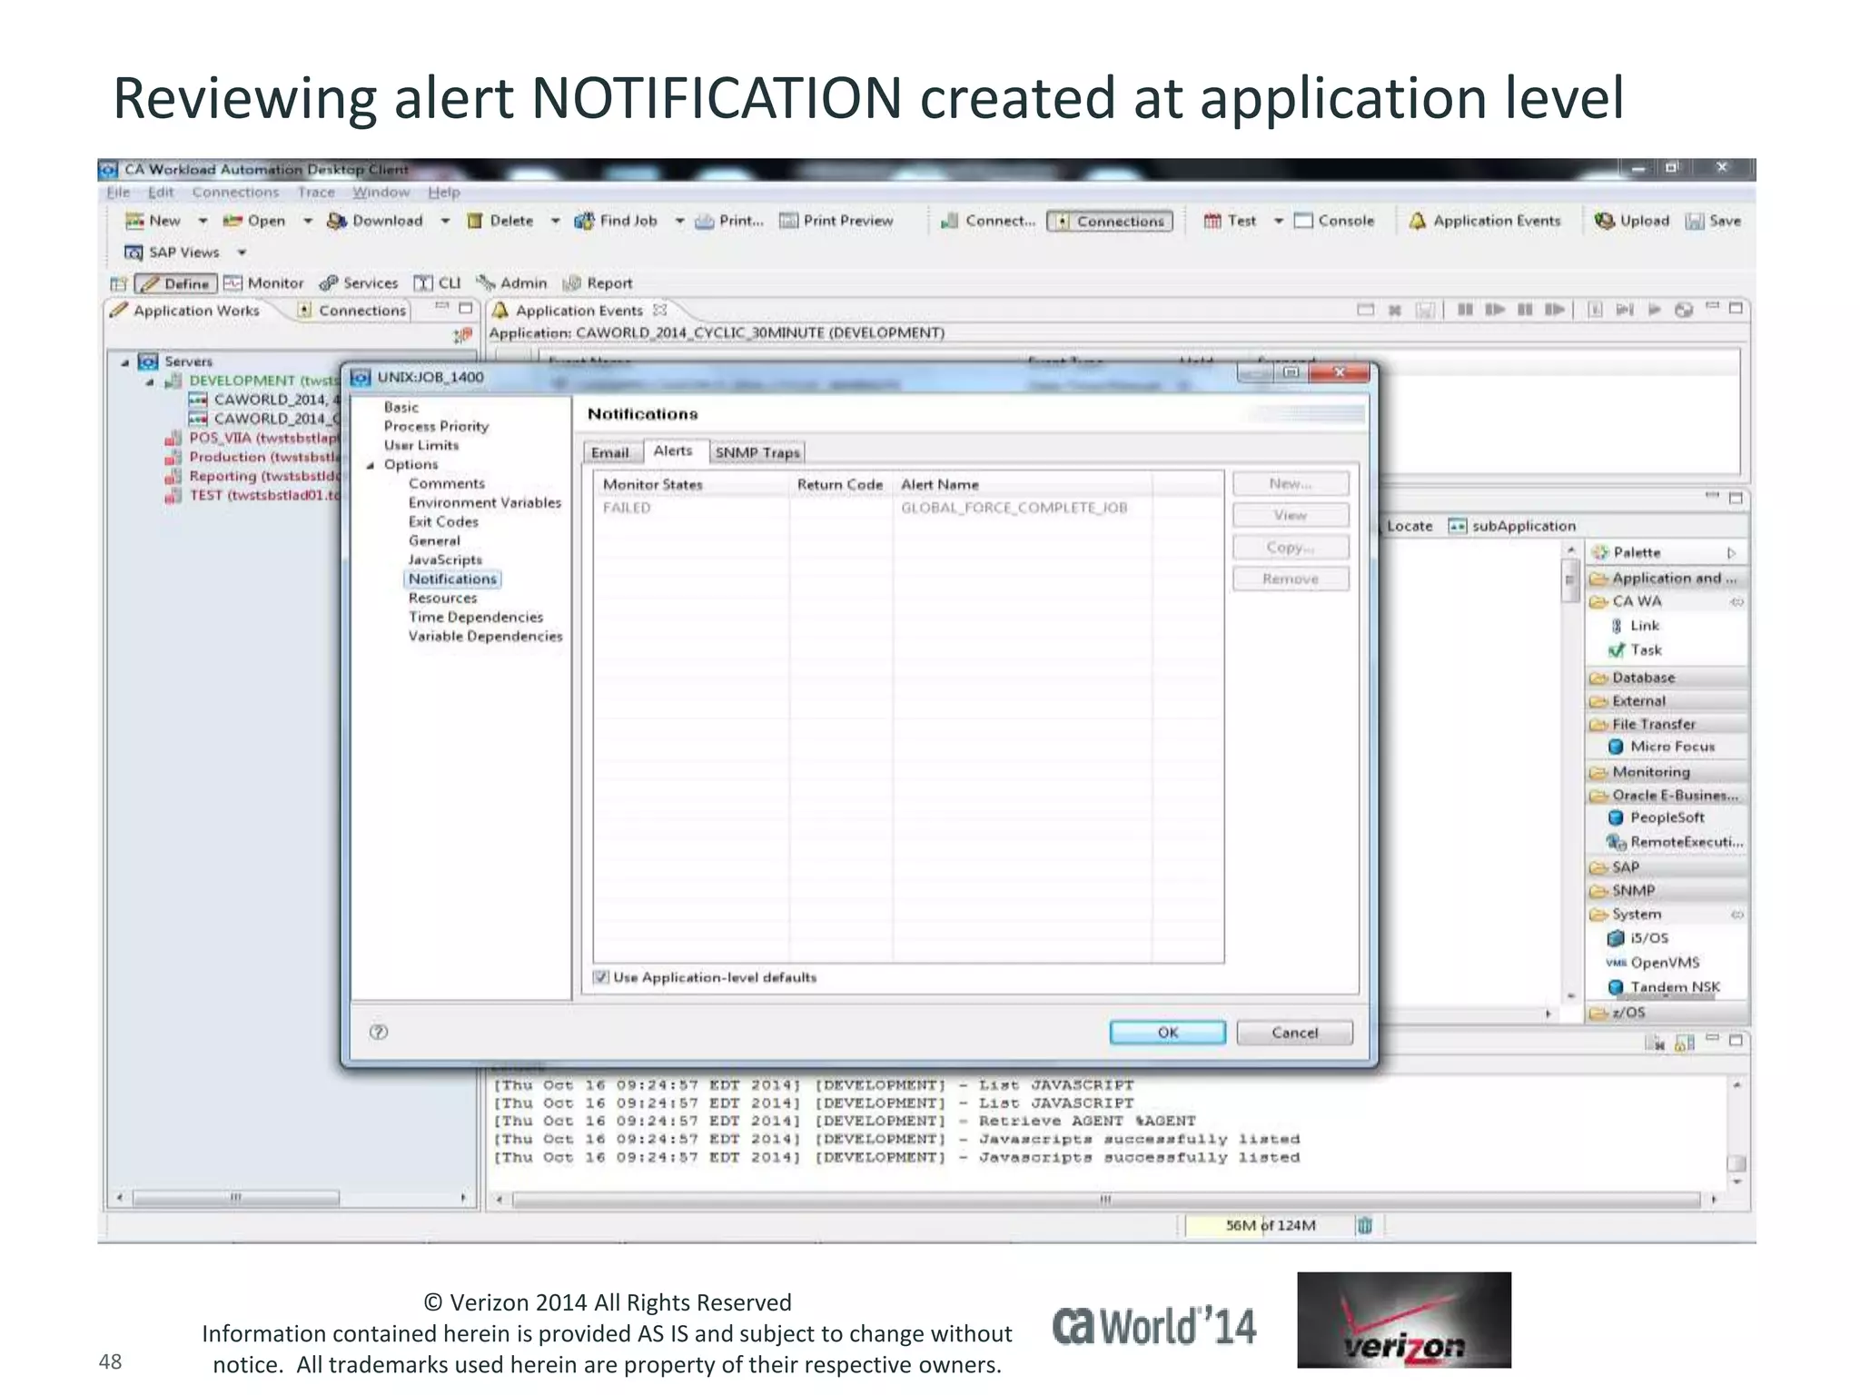The height and width of the screenshot is (1395, 1860).
Task: Switch to the Email tab
Action: 610,452
